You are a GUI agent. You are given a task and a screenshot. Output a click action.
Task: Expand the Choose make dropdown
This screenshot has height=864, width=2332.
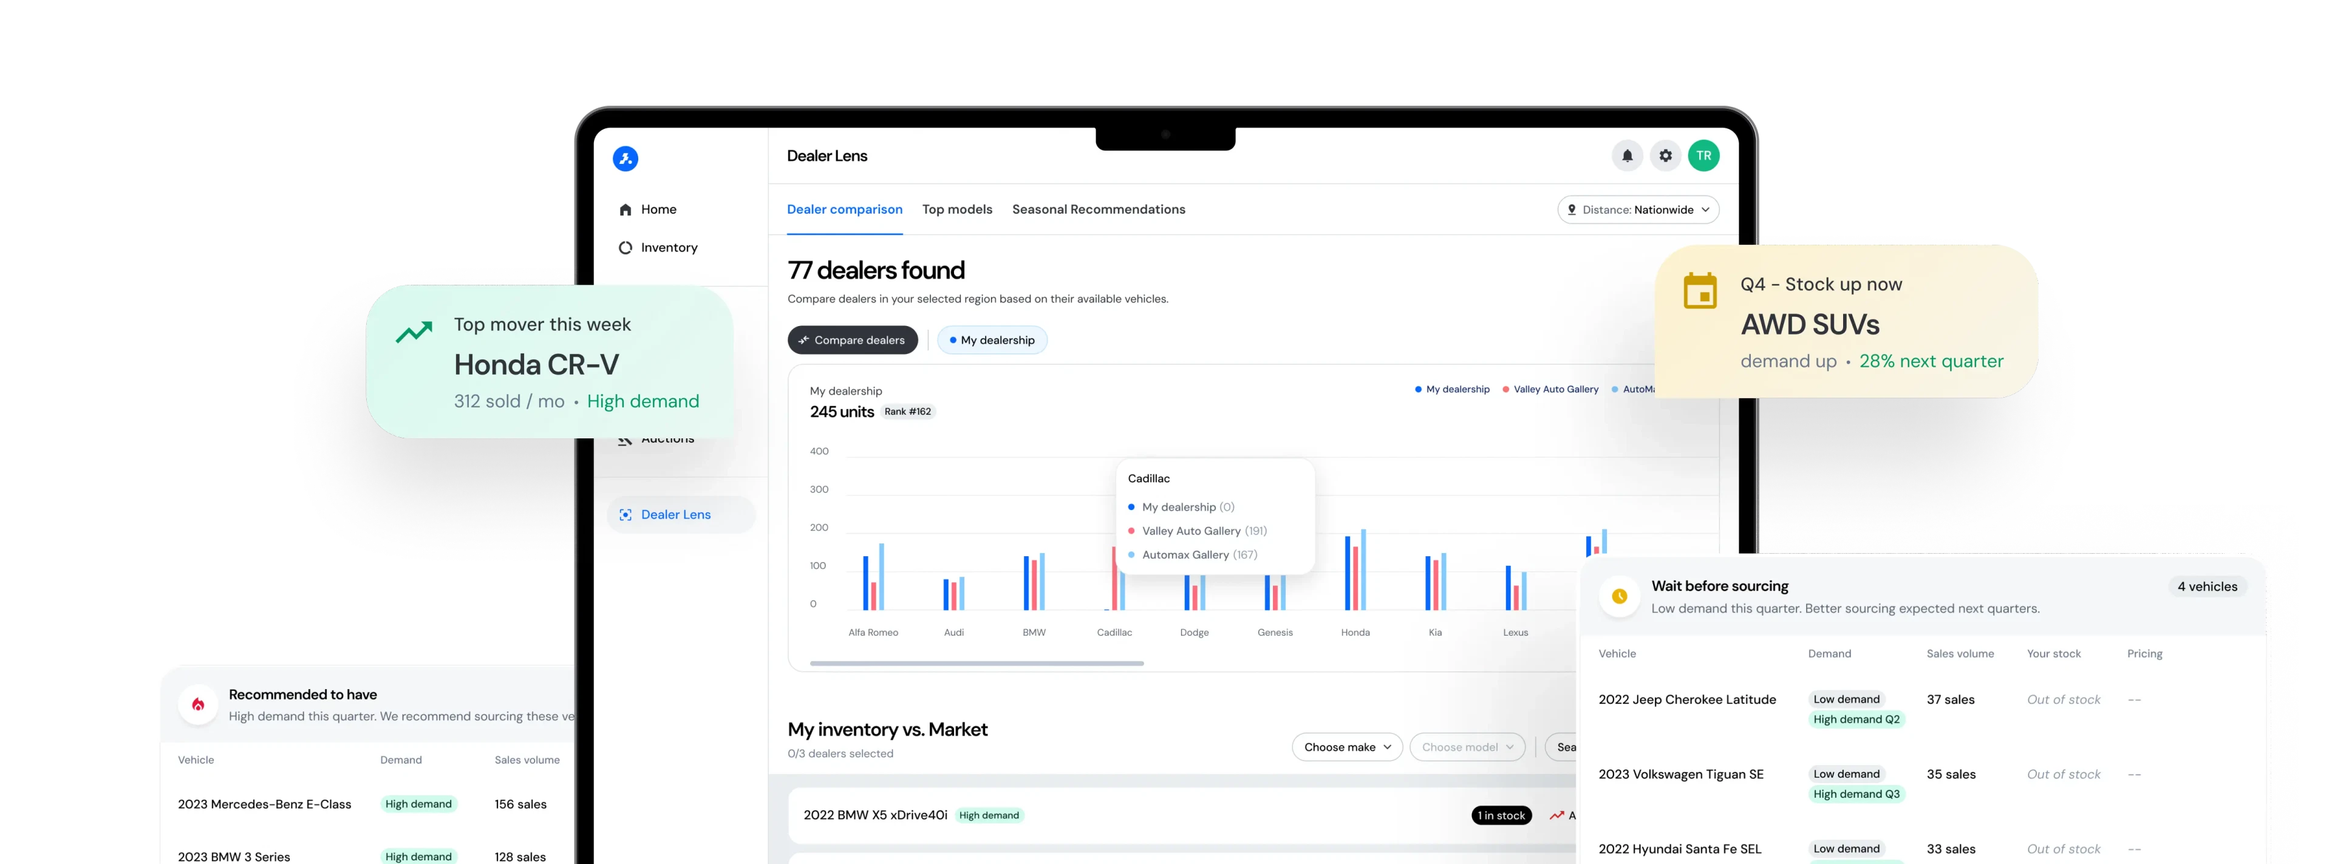pyautogui.click(x=1346, y=747)
